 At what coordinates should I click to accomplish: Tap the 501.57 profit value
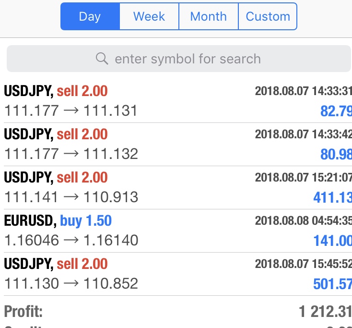click(332, 284)
